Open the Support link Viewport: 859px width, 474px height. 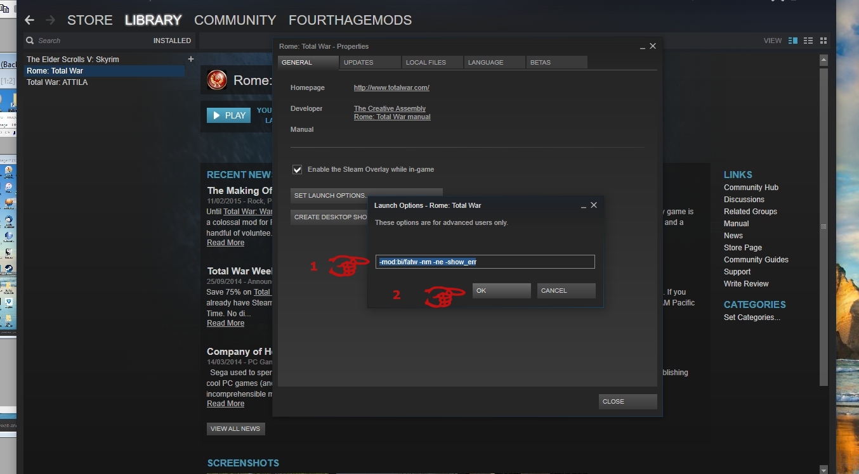coord(737,272)
